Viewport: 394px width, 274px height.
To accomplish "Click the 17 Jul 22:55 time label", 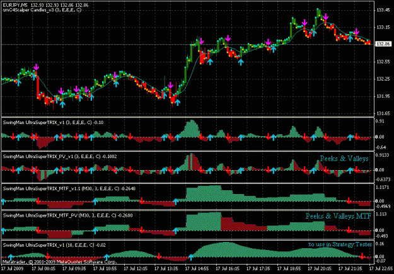I will pos(381,268).
